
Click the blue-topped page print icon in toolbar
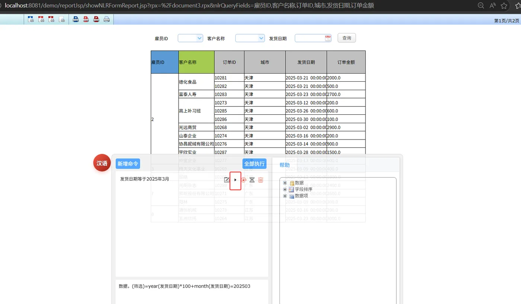[x=31, y=19]
